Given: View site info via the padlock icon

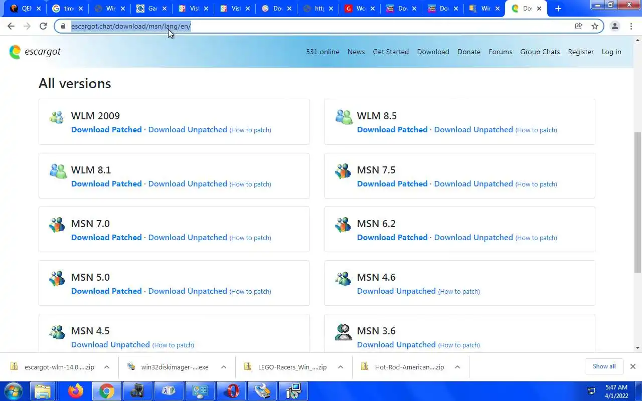Looking at the screenshot, I should point(63,26).
